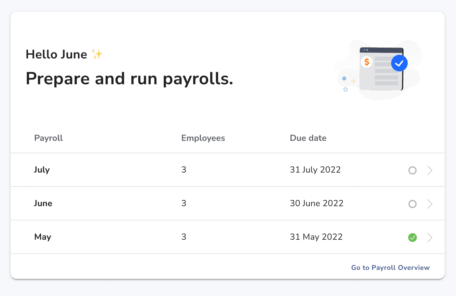The width and height of the screenshot is (456, 296).
Task: Click the 31 May 2022 due date
Action: [316, 237]
